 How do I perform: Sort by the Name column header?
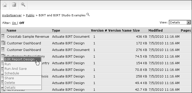tap(11, 30)
